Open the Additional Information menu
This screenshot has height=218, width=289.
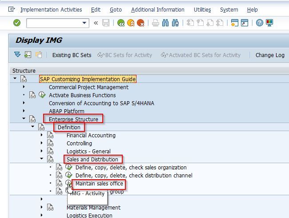(x=157, y=10)
